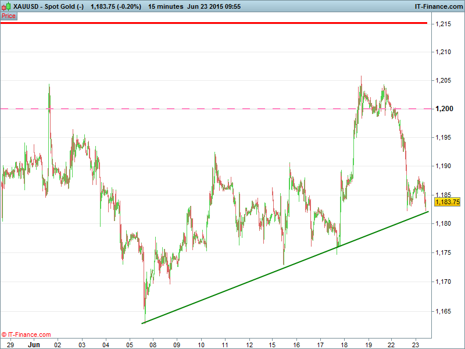This screenshot has height=349, width=465.
Task: Click the bold 1,200 price axis label
Action: [x=444, y=109]
